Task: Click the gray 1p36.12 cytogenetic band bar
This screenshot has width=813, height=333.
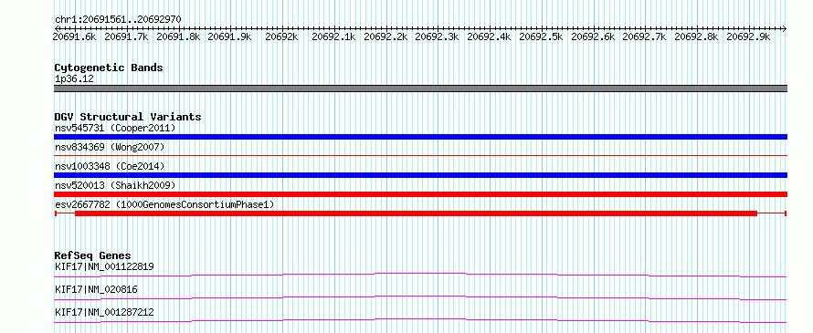Action: 420,88
